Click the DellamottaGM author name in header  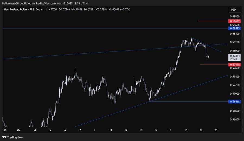point(11,3)
